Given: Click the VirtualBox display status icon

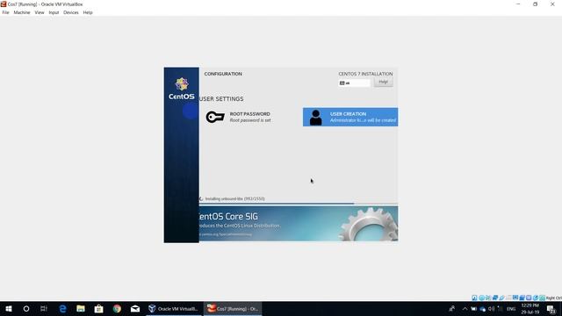Looking at the screenshot, I should coord(515,298).
